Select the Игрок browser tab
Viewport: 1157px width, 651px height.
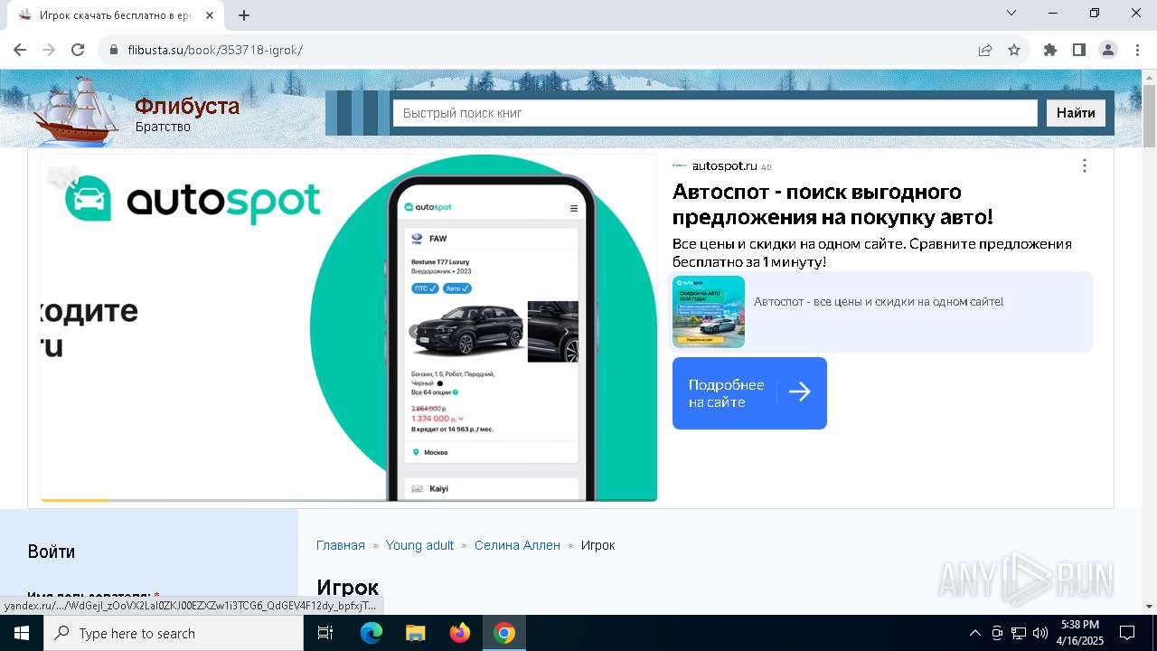click(x=116, y=15)
